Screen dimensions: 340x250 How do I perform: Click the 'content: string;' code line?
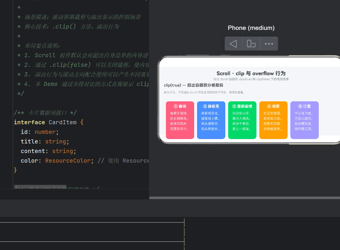click(48, 151)
